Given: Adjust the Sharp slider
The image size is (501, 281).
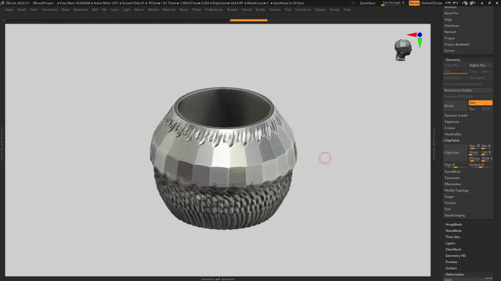Looking at the screenshot, I should 475,152.
